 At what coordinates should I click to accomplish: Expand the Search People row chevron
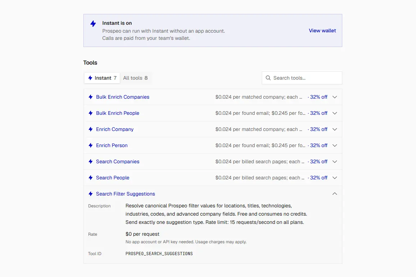tap(335, 178)
